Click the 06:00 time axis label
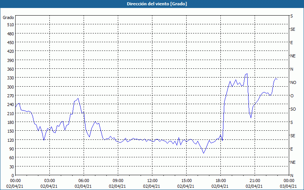304x190 pixels. click(84, 181)
